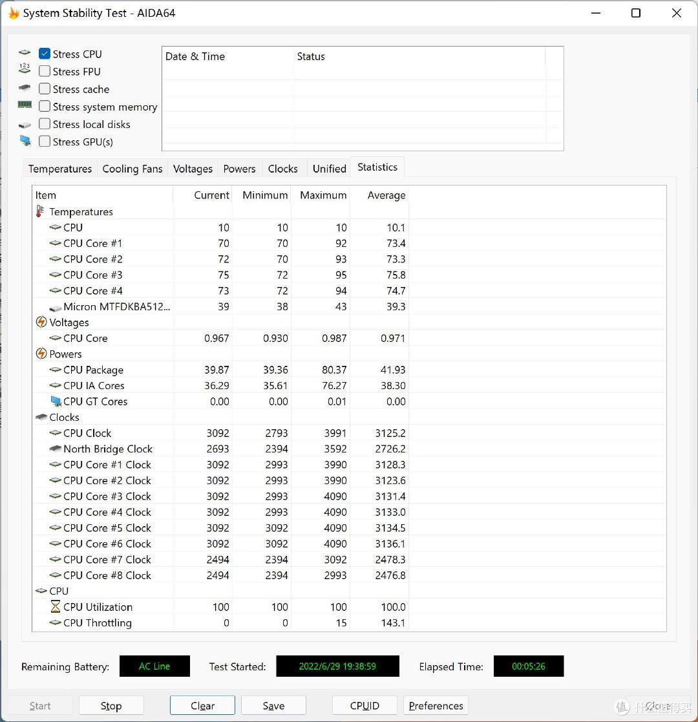Click the Average column header

point(379,195)
